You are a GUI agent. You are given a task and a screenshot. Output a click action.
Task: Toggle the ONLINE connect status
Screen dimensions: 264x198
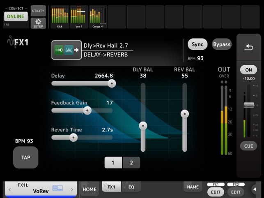16,16
